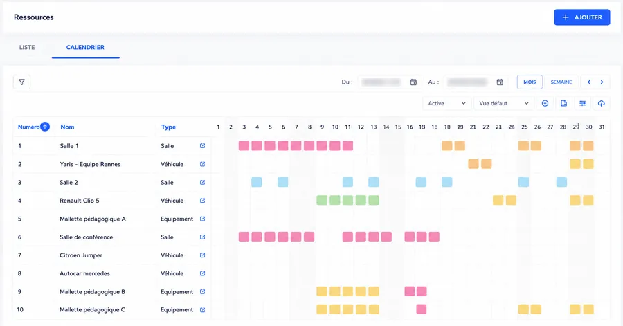Open Citroen Jumper external link icon
623x326 pixels.
point(202,255)
